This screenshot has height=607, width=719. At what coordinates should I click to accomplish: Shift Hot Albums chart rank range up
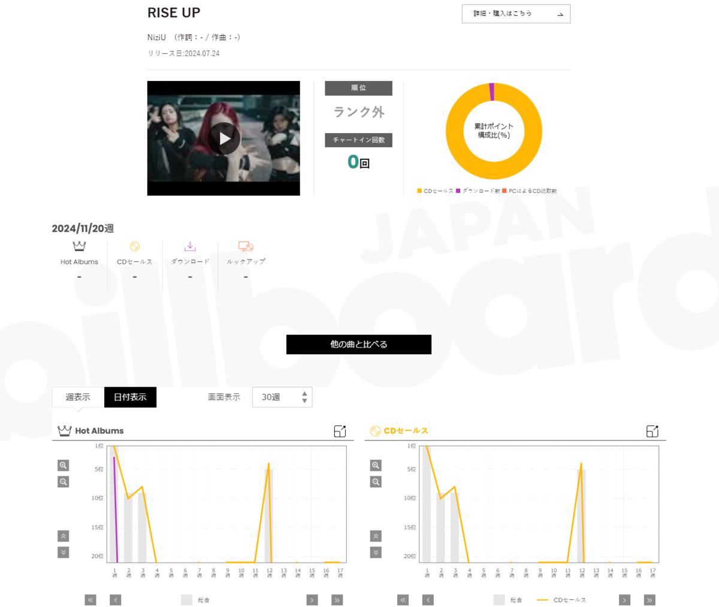[64, 536]
